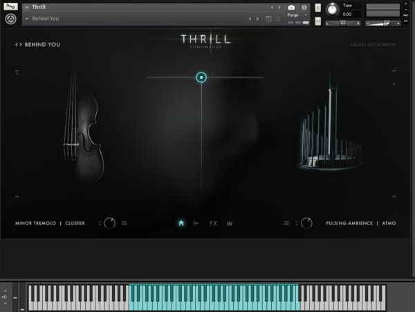Step the left source selector arrows

click(100, 223)
